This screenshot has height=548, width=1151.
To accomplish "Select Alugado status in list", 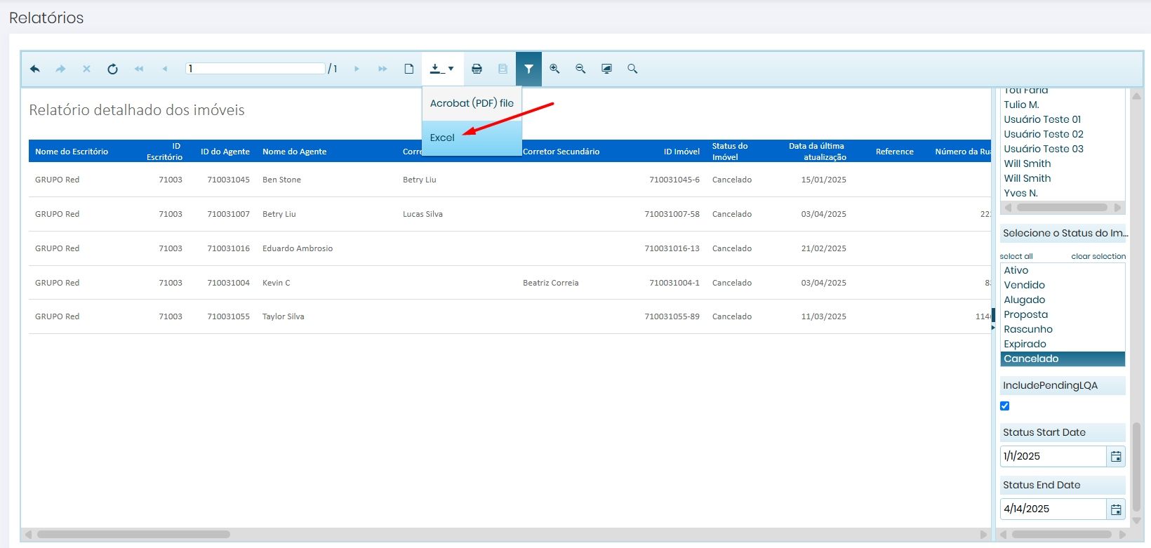I will click(1063, 300).
